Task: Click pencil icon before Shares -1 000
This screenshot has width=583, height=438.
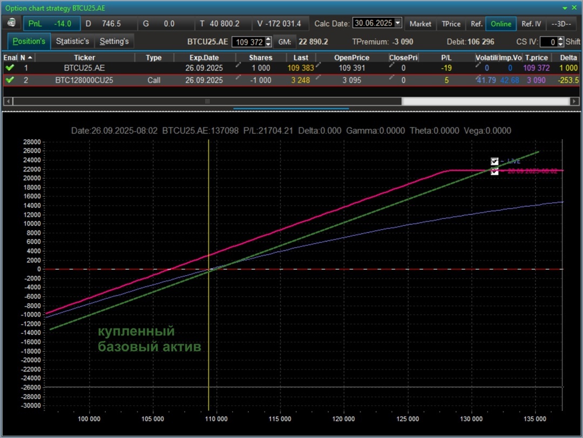Action: pyautogui.click(x=238, y=77)
